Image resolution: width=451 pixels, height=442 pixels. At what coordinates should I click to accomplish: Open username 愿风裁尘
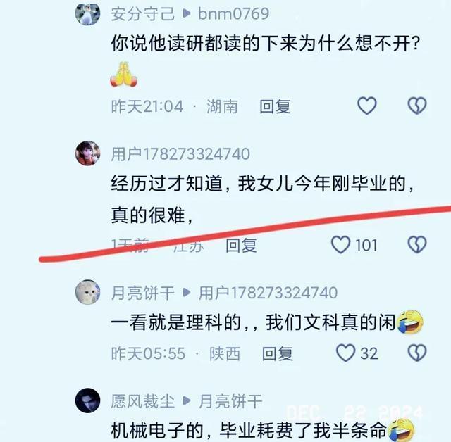142,401
